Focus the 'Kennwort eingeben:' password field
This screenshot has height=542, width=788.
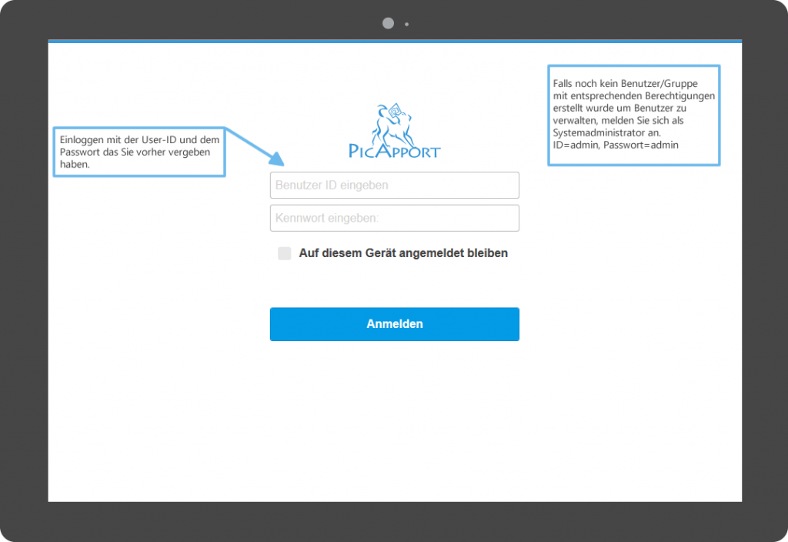[394, 218]
